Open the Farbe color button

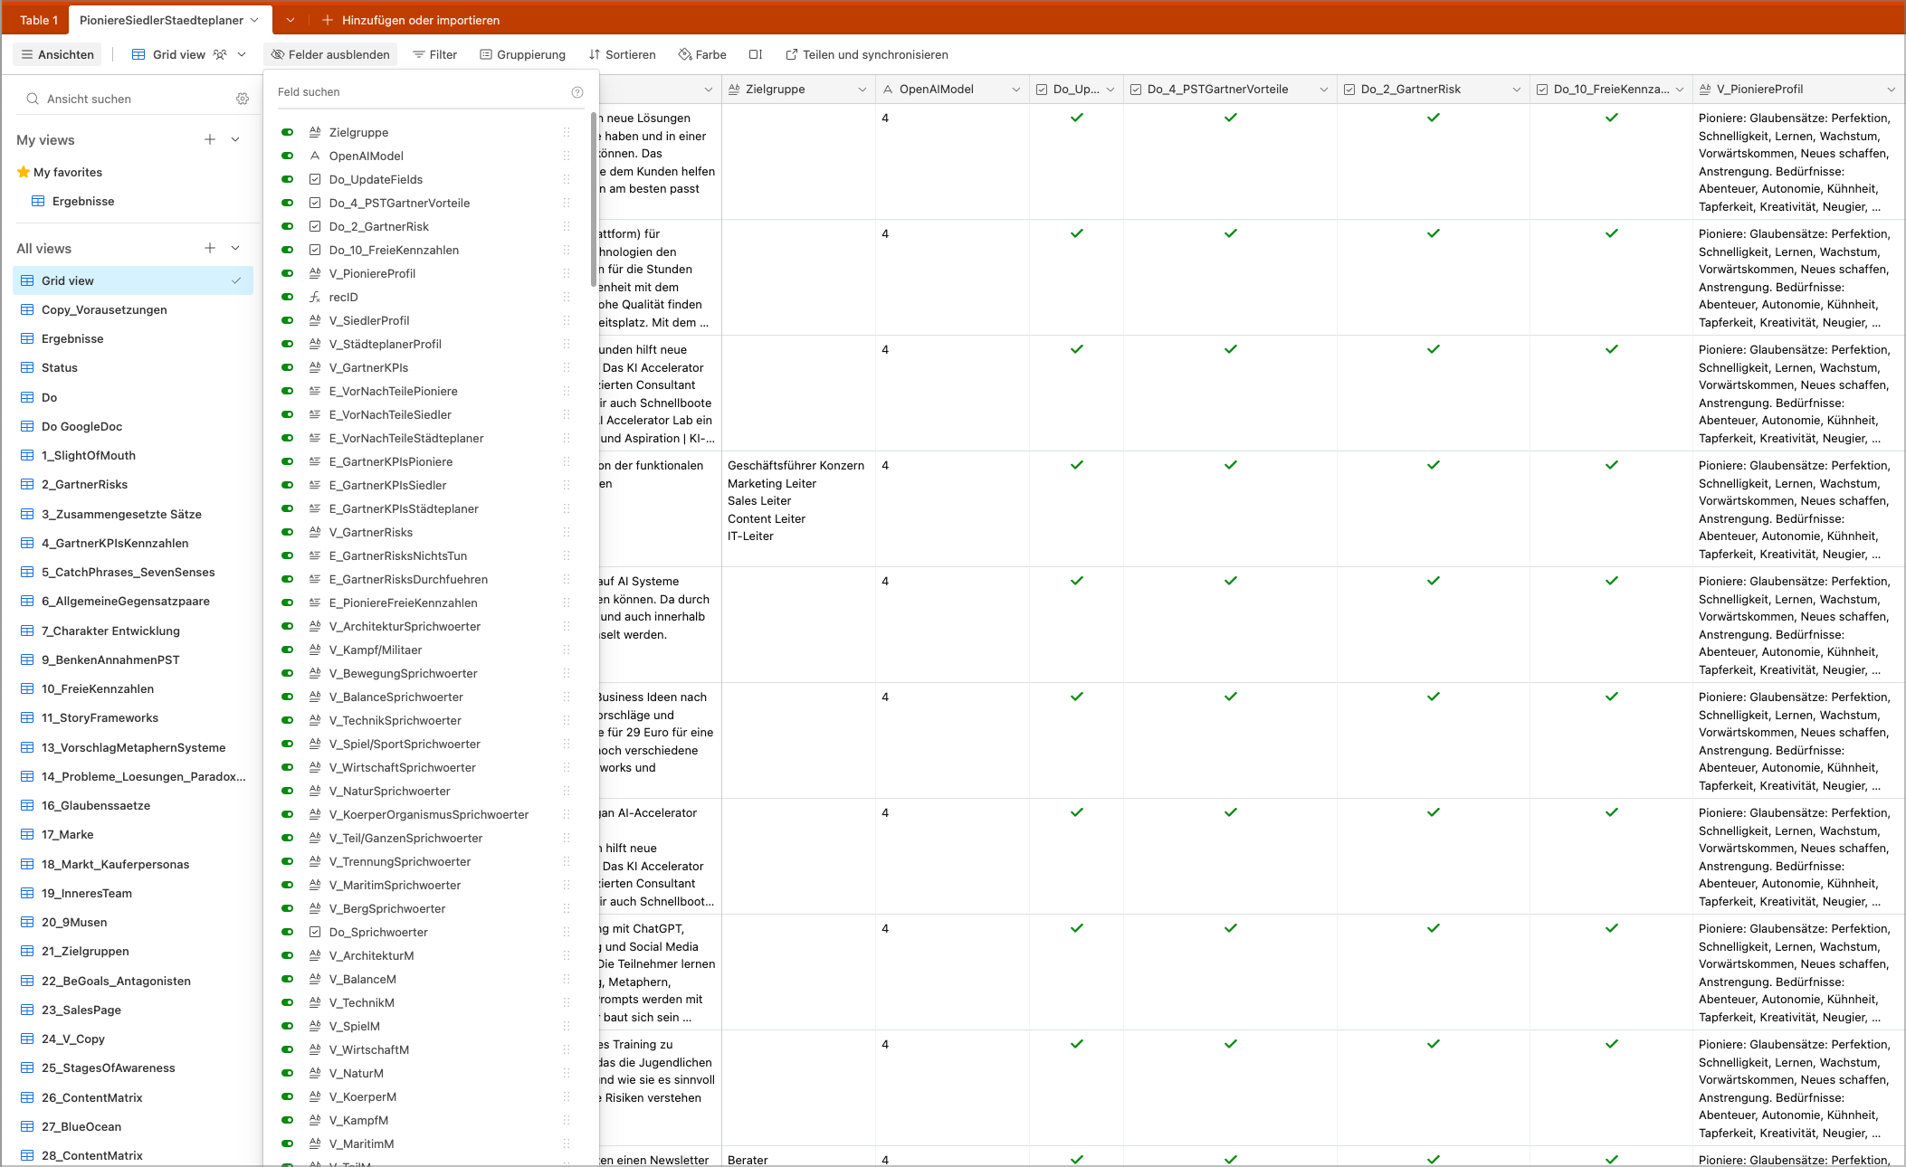702,54
